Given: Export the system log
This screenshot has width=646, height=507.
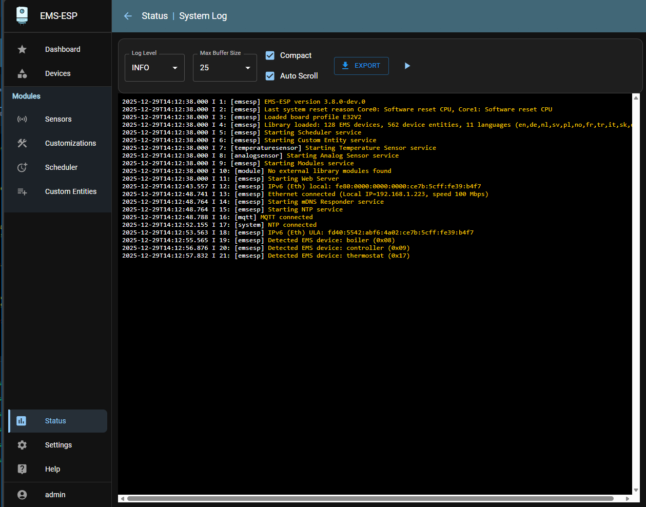Looking at the screenshot, I should pyautogui.click(x=361, y=66).
